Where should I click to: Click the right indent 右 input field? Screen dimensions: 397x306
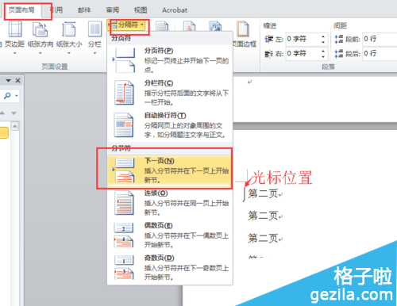coord(303,54)
